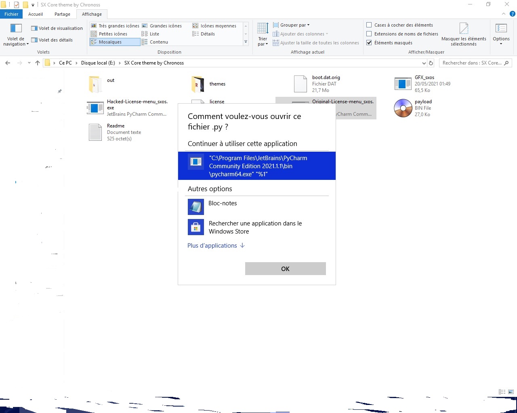Image resolution: width=517 pixels, height=413 pixels.
Task: Collapse the ribbon with the chevron
Action: point(504,14)
